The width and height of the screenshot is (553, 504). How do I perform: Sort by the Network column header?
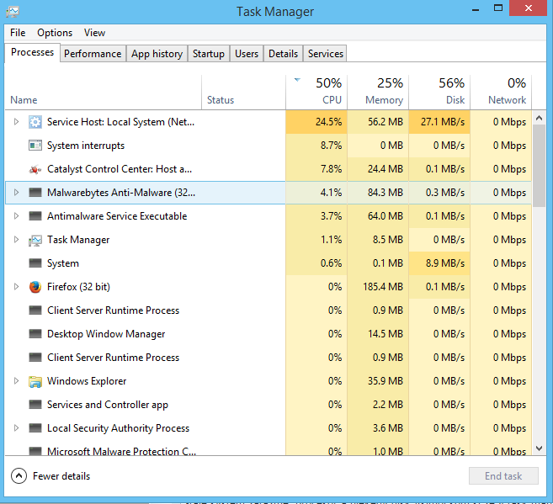coord(501,92)
